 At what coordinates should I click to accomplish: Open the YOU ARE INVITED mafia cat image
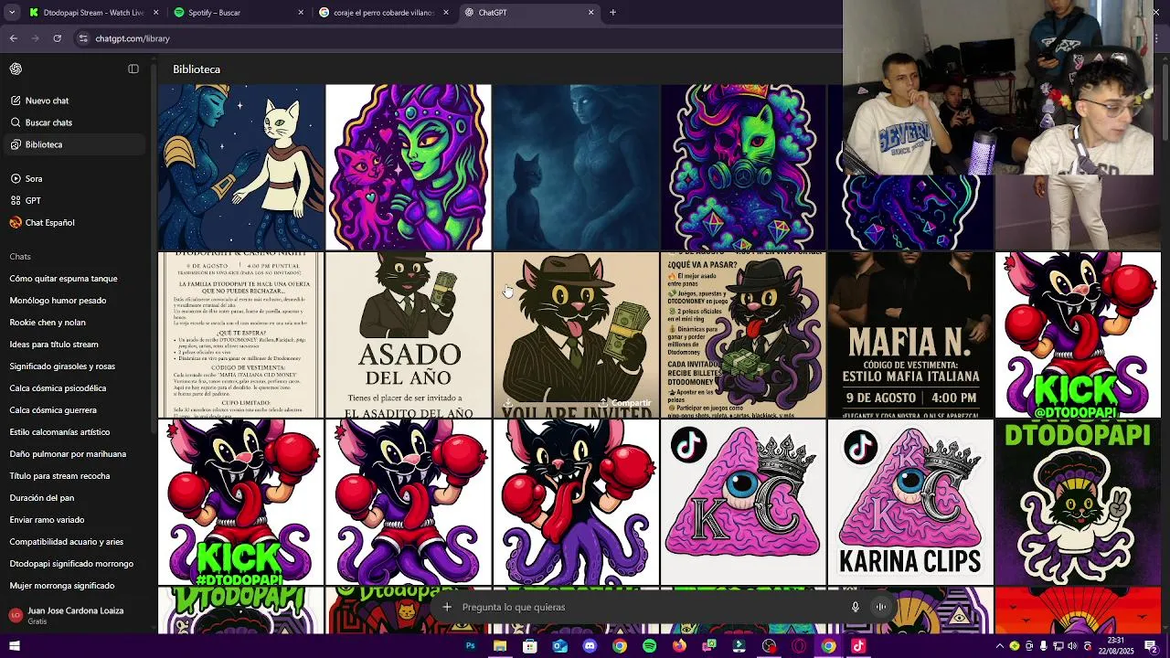(576, 335)
